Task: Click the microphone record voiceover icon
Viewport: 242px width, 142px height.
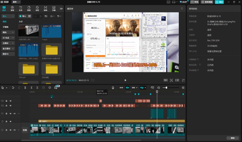Action: click(x=113, y=87)
